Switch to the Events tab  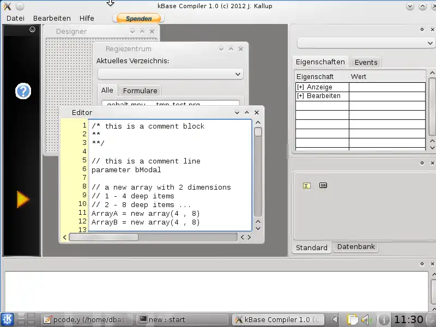pos(366,62)
